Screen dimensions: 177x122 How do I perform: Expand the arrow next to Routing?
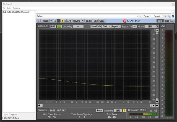pyautogui.click(x=83, y=21)
